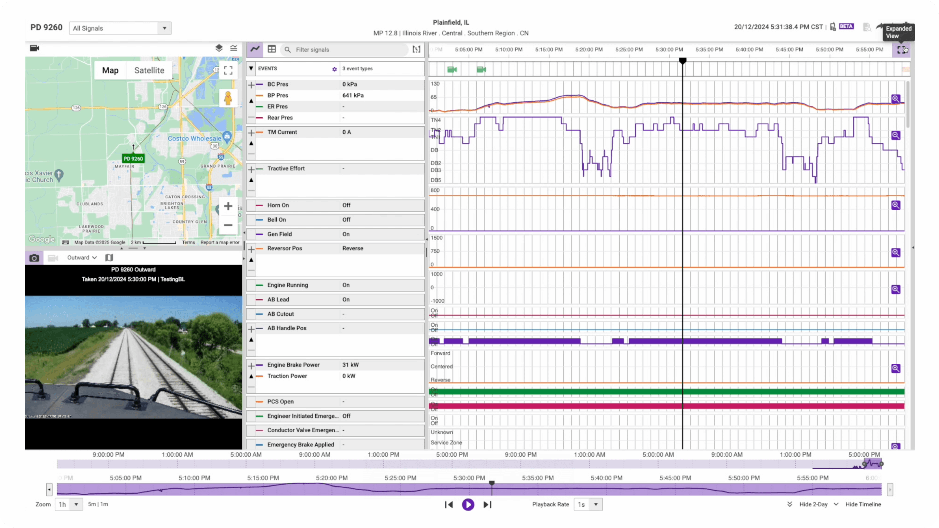The height and width of the screenshot is (528, 939).
Task: Open the Outward camera direction dropdown
Action: pyautogui.click(x=81, y=257)
